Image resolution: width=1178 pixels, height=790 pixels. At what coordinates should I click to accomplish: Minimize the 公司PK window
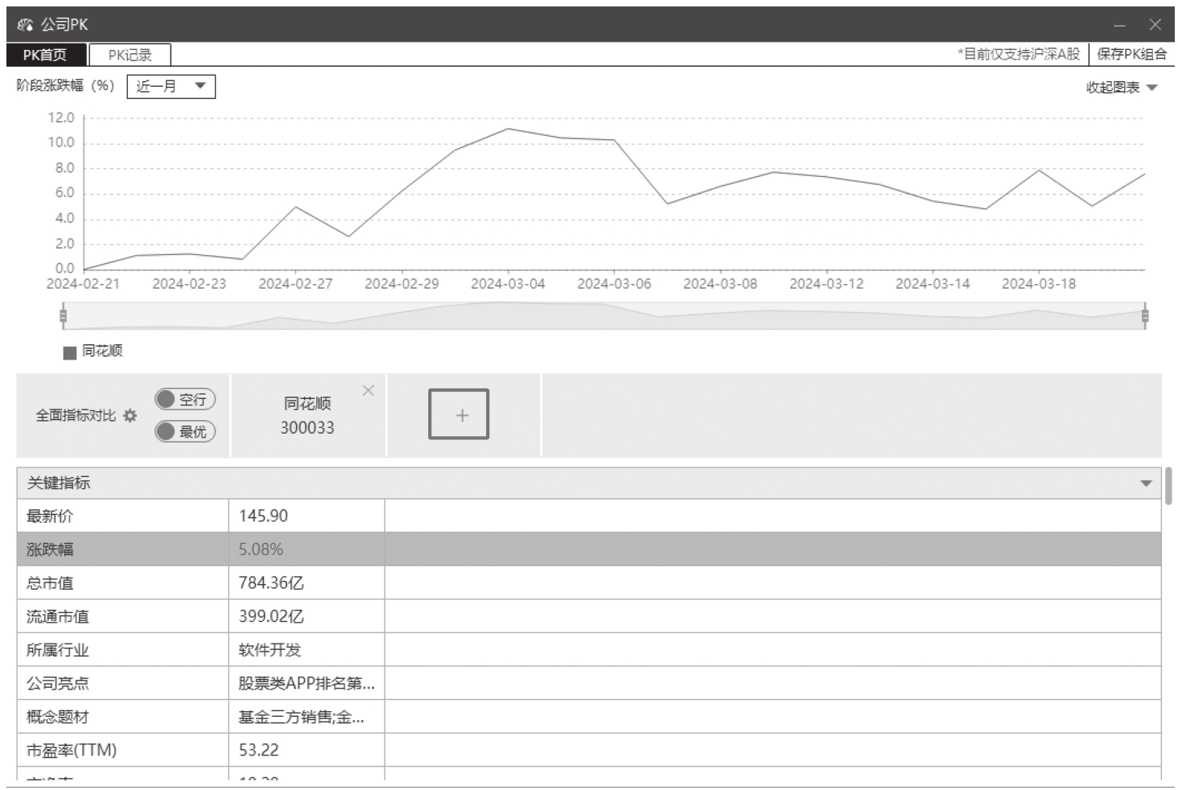click(x=1119, y=25)
